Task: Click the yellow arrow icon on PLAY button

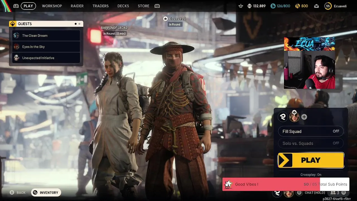Action: (x=285, y=160)
